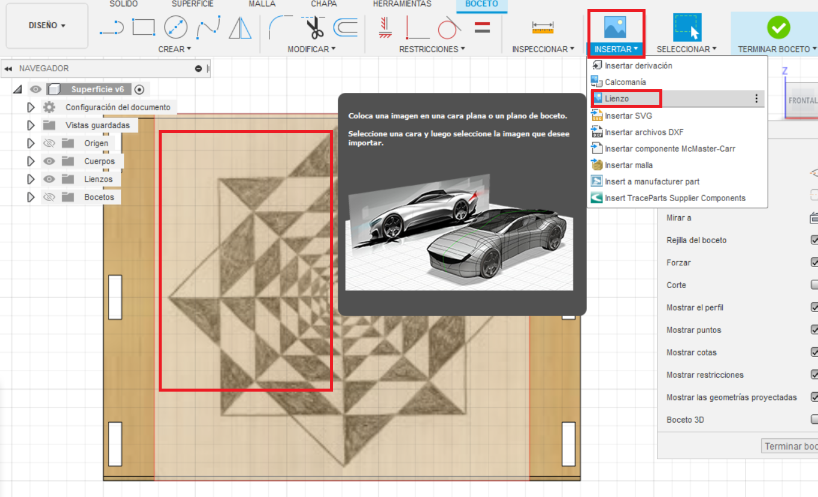Select Lienzo from the Insertar menu
This screenshot has width=818, height=497.
pyautogui.click(x=677, y=99)
